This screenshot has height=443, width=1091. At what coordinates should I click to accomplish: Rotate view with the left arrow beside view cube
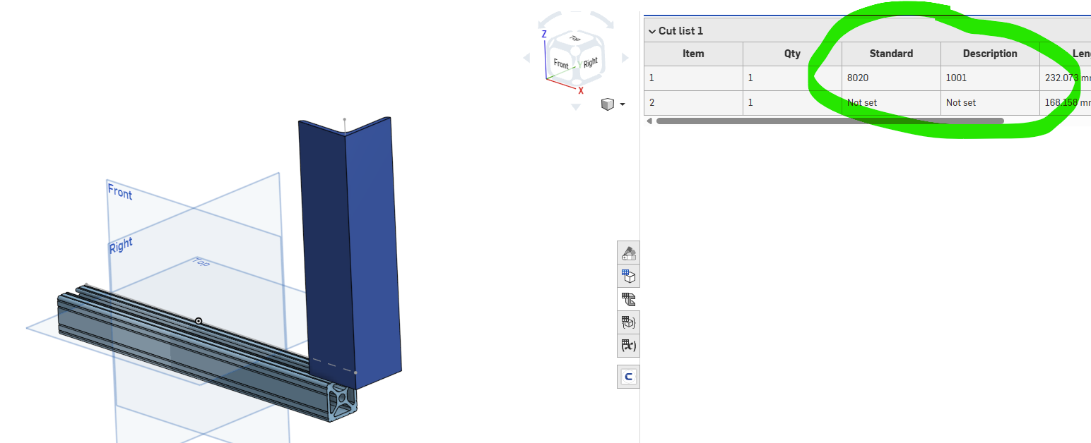(528, 58)
